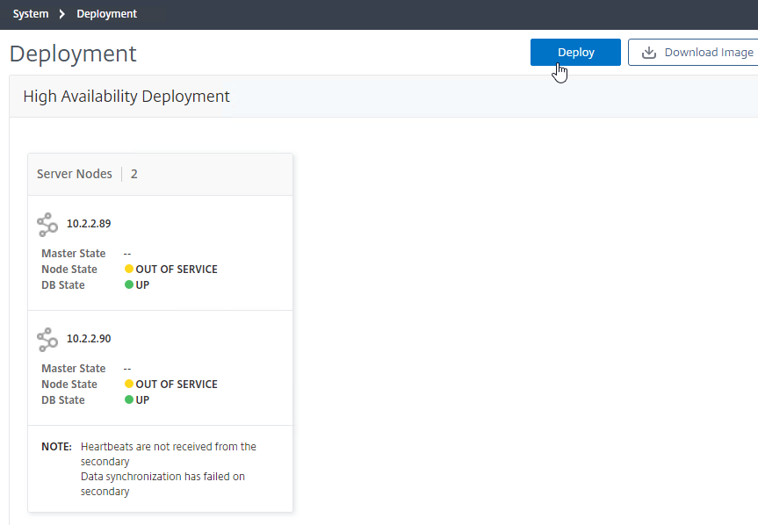Select the 10.2.2.89 IP address
758x525 pixels.
(x=89, y=224)
